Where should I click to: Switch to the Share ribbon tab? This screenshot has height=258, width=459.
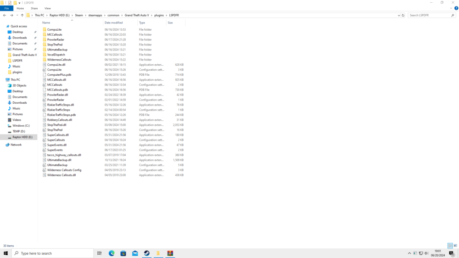pyautogui.click(x=34, y=8)
